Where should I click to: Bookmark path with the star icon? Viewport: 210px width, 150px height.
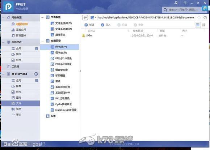(x=199, y=18)
